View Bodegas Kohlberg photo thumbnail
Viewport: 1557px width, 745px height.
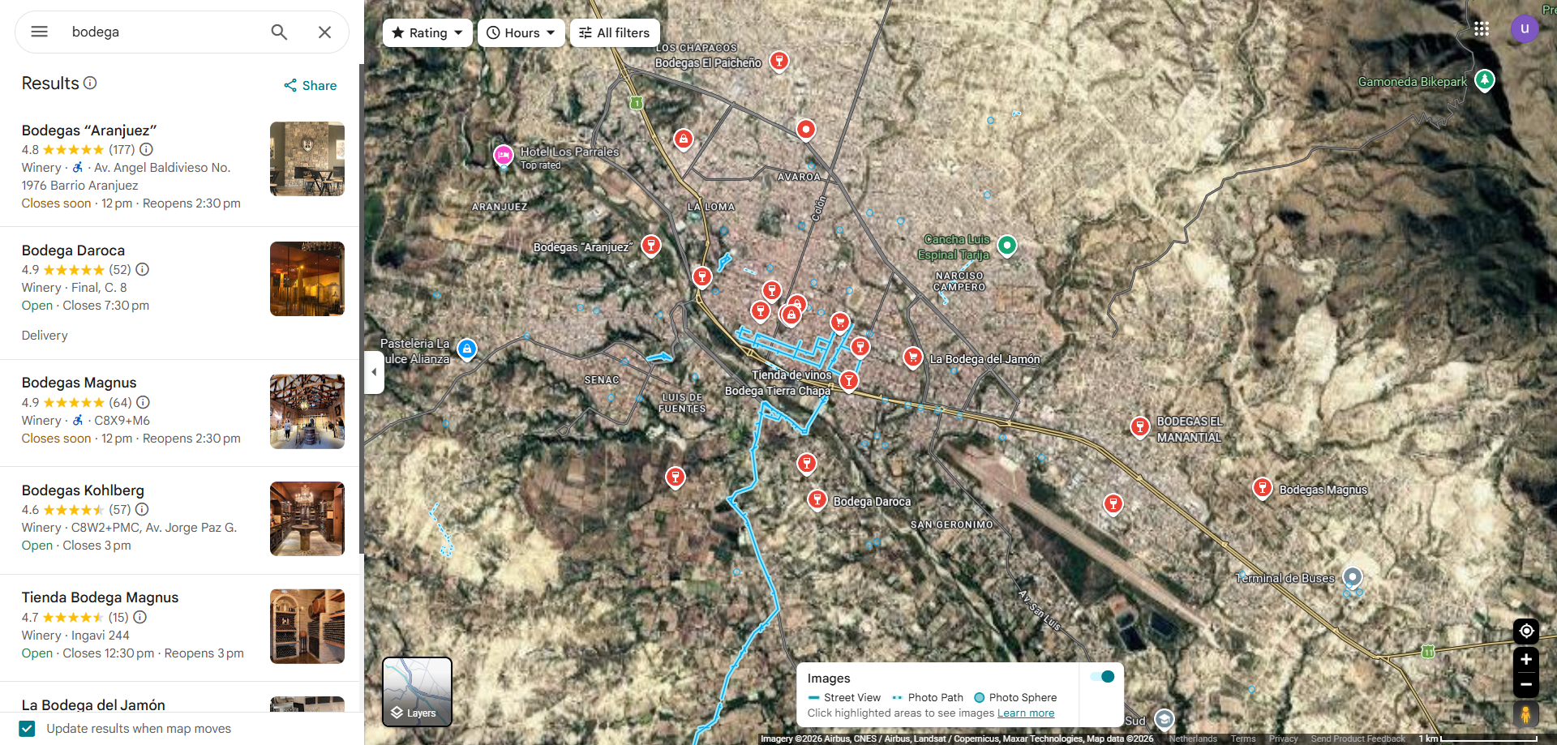307,519
